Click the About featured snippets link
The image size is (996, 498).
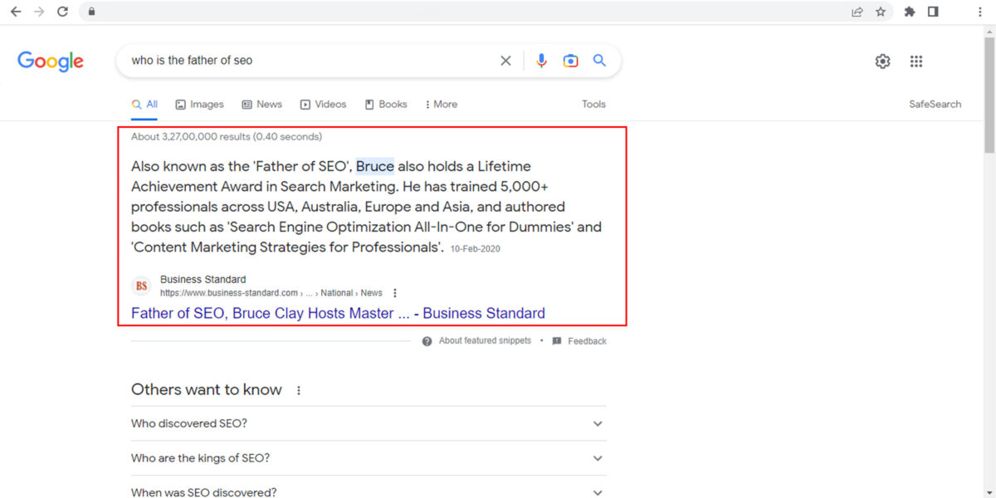click(485, 340)
